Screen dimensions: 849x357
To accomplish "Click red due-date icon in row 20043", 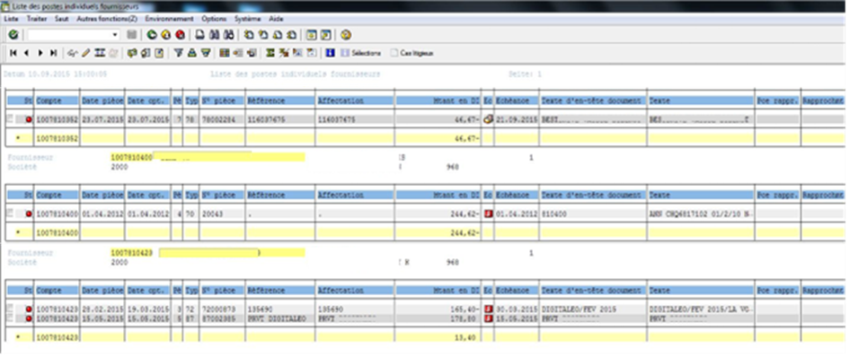I will point(488,214).
